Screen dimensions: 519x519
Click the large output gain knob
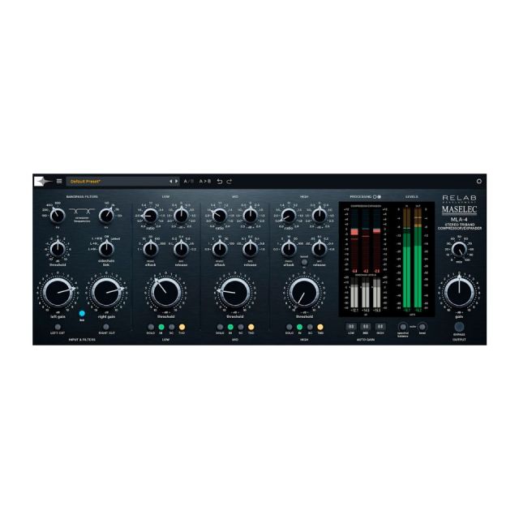(459, 293)
